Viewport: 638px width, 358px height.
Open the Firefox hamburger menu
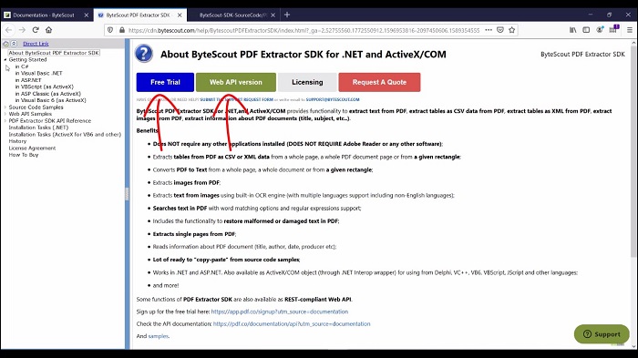coord(630,30)
